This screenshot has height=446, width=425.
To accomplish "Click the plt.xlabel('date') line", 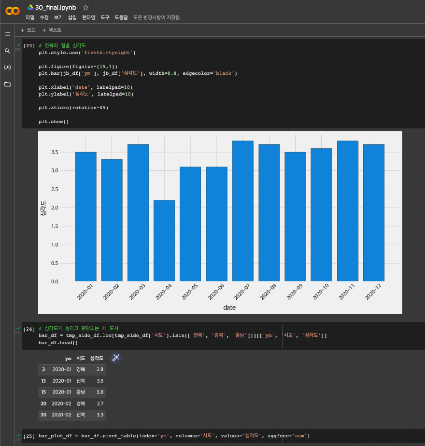I will pyautogui.click(x=85, y=87).
